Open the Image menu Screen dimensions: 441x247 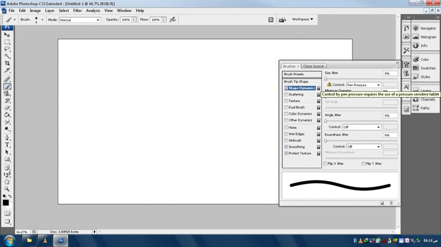(35, 11)
